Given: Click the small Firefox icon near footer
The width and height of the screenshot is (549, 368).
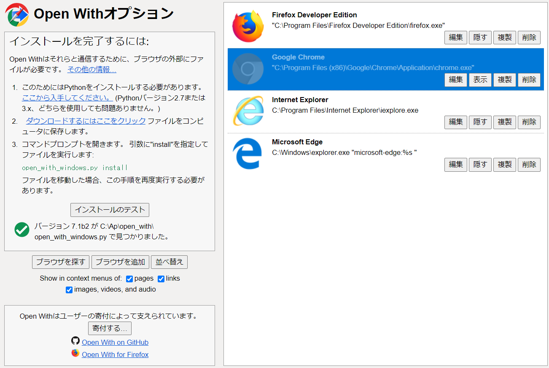Looking at the screenshot, I should point(75,353).
